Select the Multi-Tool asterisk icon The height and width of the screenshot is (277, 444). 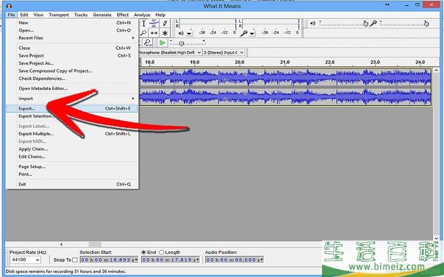[x=165, y=33]
